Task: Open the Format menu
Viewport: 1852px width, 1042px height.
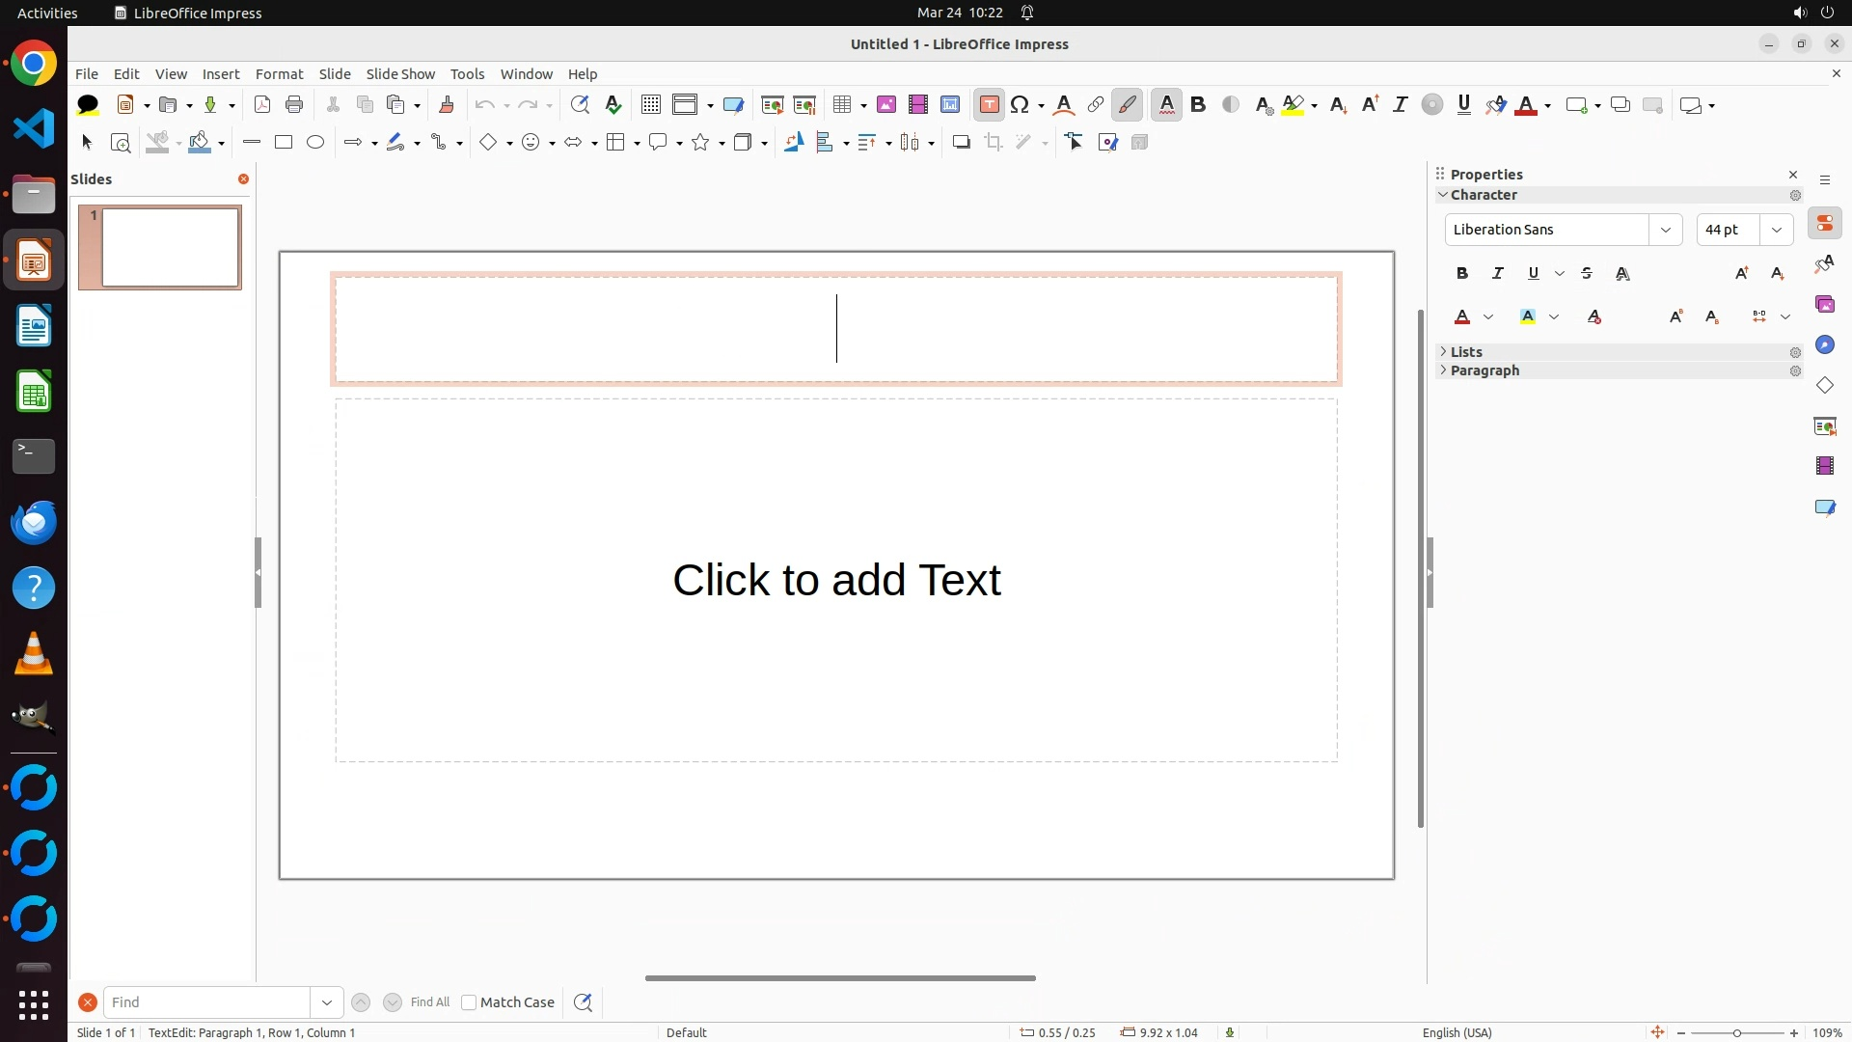Action: [x=279, y=74]
